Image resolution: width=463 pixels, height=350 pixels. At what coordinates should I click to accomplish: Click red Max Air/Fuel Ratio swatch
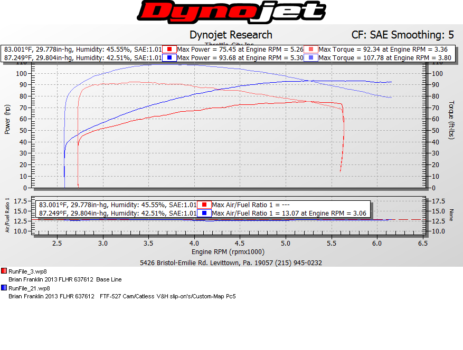click(204, 205)
